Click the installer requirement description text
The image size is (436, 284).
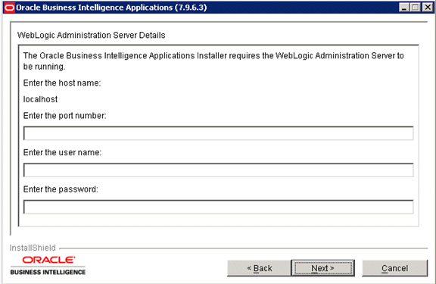tap(213, 61)
